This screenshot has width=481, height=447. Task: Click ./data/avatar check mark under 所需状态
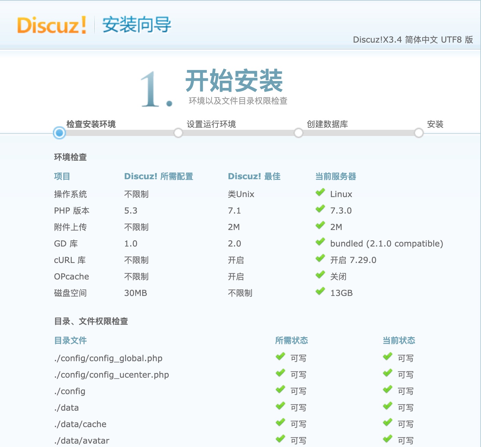click(x=280, y=439)
